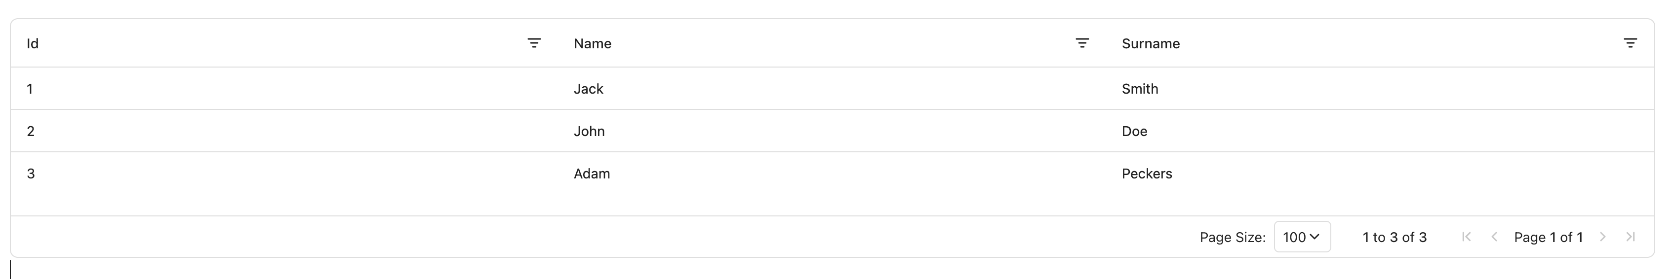Go to the first page
Image resolution: width=1674 pixels, height=279 pixels.
coord(1466,237)
